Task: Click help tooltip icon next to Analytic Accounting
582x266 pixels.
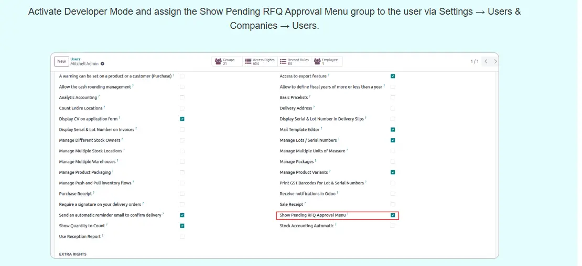Action: click(x=99, y=96)
